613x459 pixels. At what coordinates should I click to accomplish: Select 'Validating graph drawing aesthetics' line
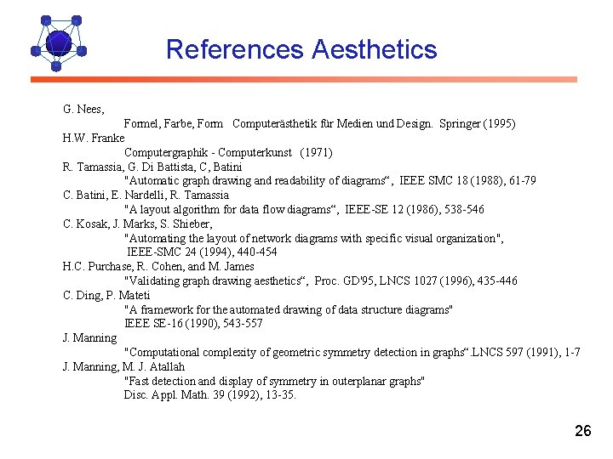tap(321, 281)
